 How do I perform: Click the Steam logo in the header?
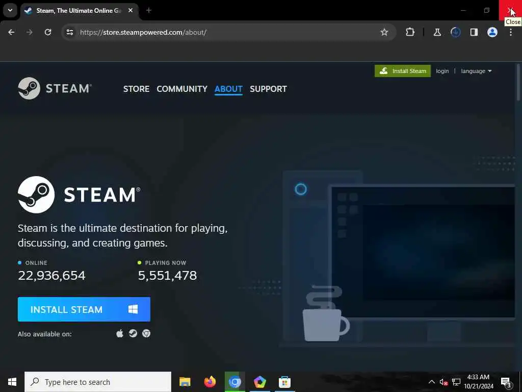55,88
